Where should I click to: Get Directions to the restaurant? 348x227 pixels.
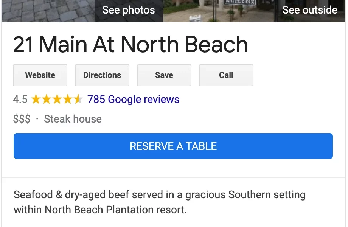point(102,75)
